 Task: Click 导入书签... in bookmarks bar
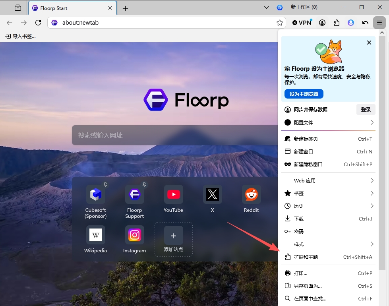pos(21,37)
